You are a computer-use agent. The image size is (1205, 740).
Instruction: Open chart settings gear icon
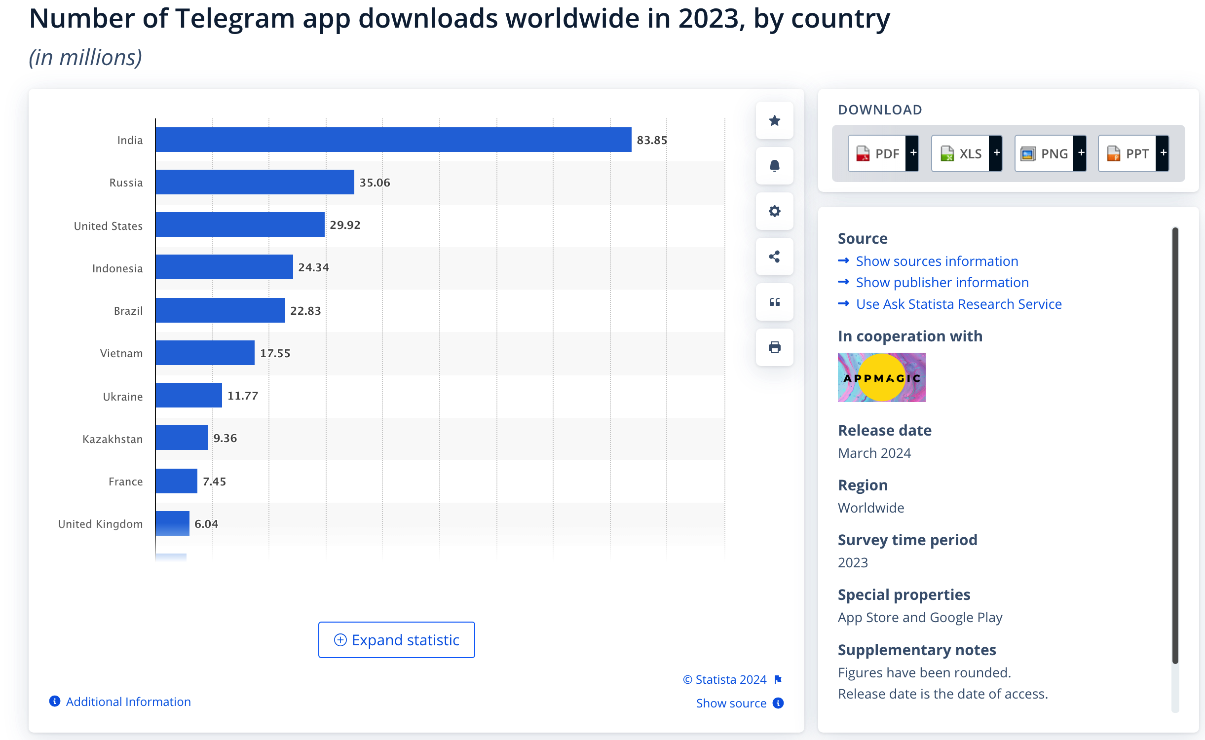pos(774,211)
